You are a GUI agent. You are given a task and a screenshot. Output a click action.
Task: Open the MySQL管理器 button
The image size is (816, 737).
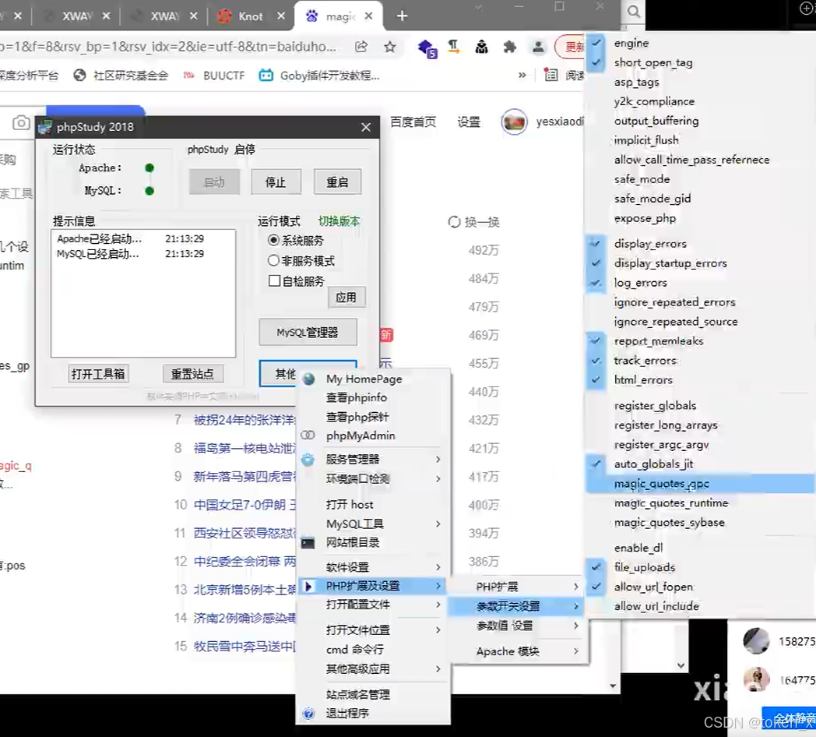pyautogui.click(x=308, y=333)
